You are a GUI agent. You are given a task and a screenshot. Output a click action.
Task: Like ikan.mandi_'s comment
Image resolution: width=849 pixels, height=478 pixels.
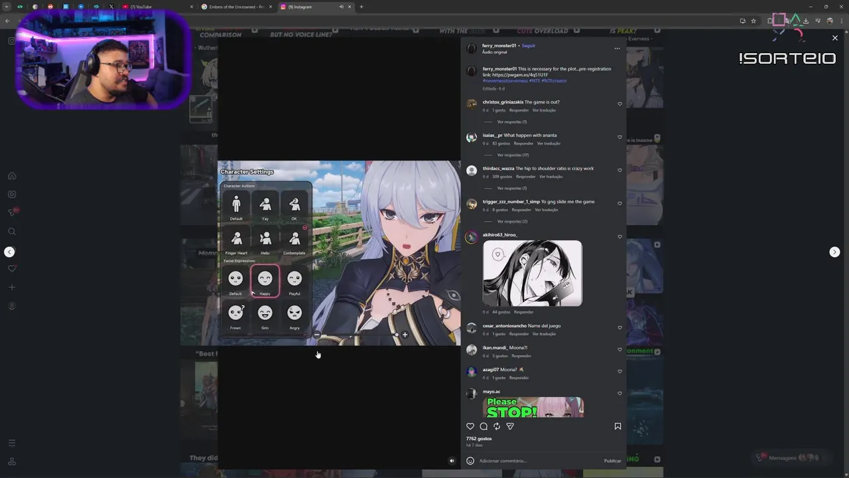(620, 349)
